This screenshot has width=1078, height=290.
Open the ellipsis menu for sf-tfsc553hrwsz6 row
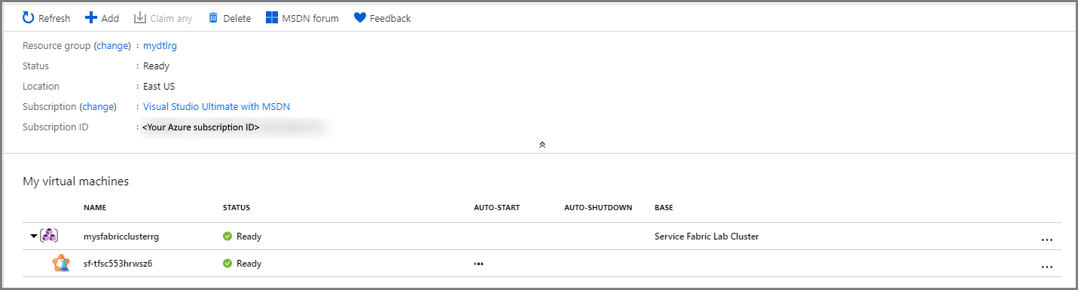click(x=1046, y=267)
